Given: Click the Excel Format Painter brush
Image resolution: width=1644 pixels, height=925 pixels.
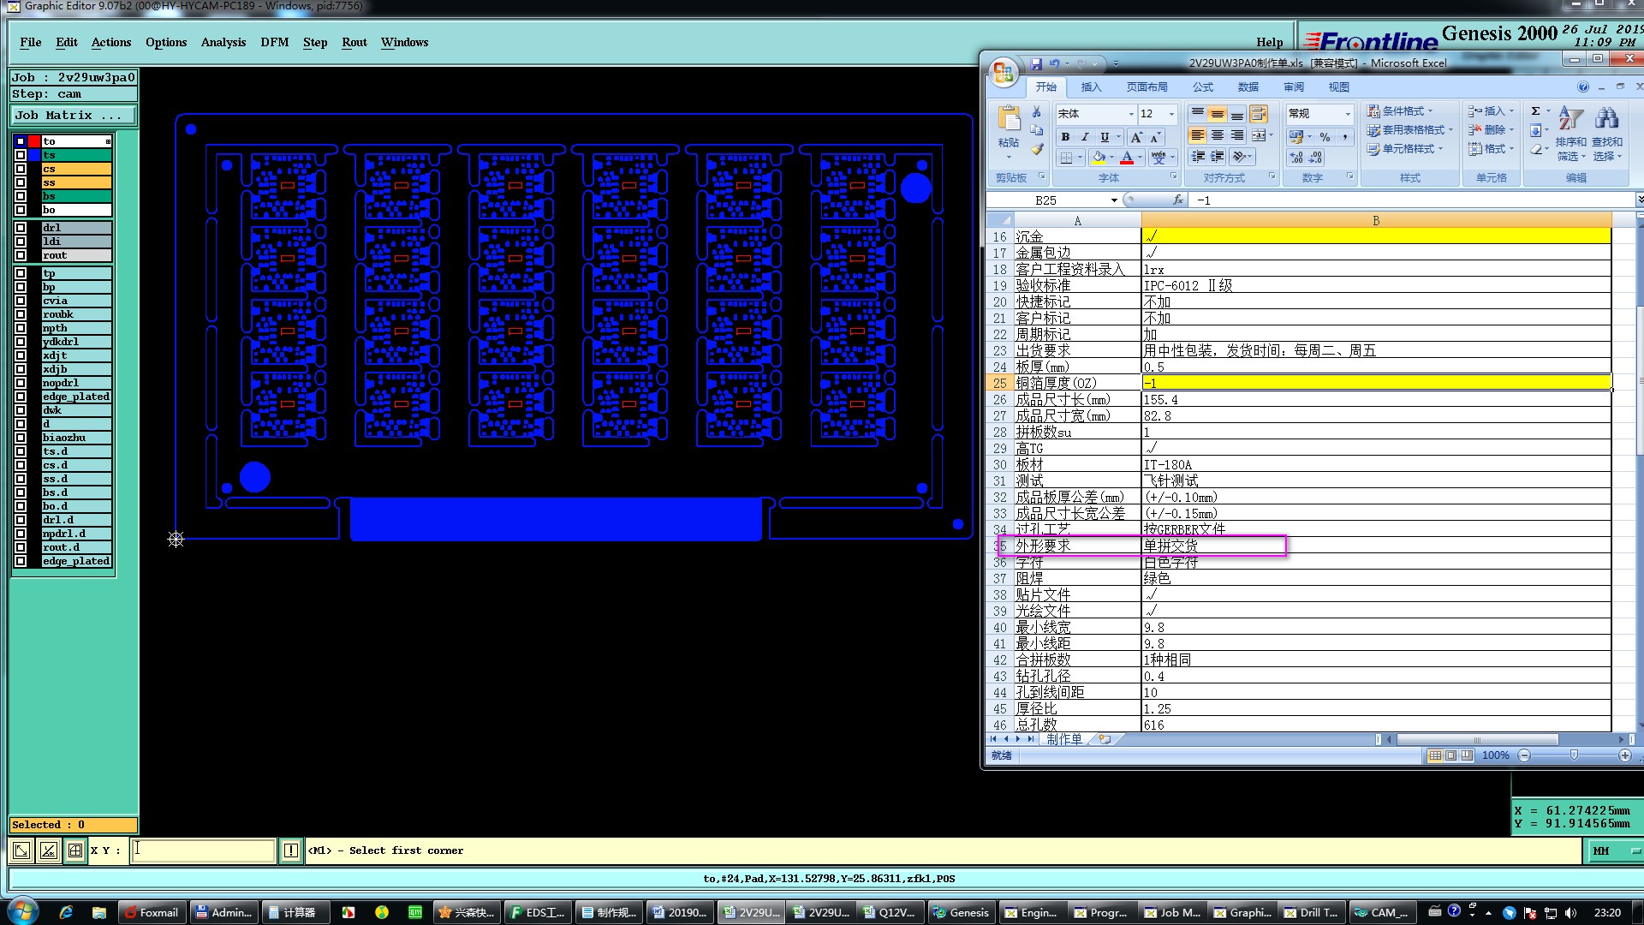Looking at the screenshot, I should (x=1037, y=149).
